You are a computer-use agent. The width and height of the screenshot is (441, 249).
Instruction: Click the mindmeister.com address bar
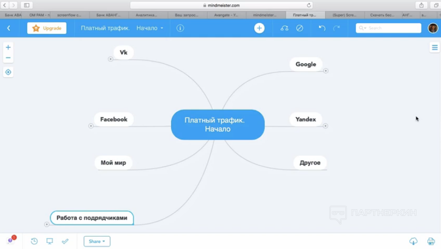[221, 5]
